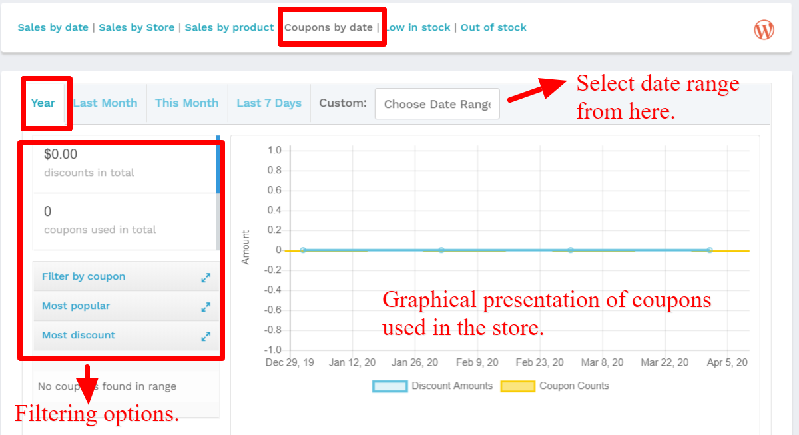Open the Out of stock report
This screenshot has height=435, width=799.
493,27
